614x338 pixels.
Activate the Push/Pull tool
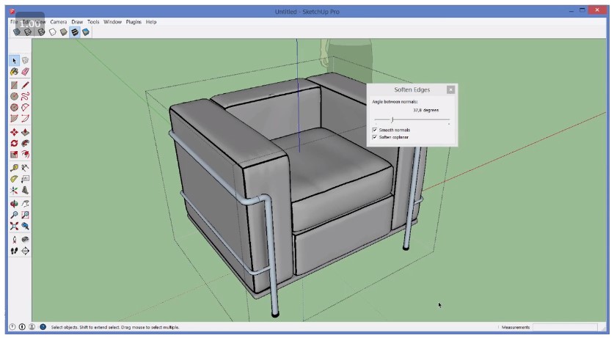pos(26,132)
